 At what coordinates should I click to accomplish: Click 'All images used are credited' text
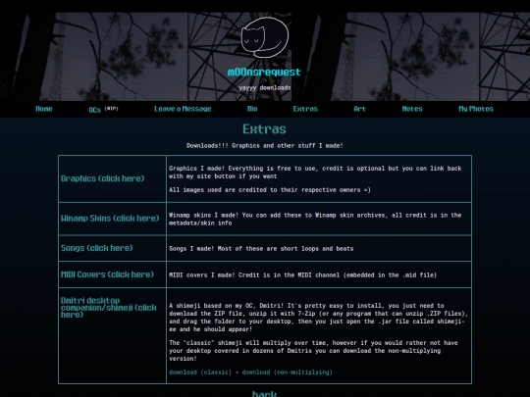coord(270,190)
